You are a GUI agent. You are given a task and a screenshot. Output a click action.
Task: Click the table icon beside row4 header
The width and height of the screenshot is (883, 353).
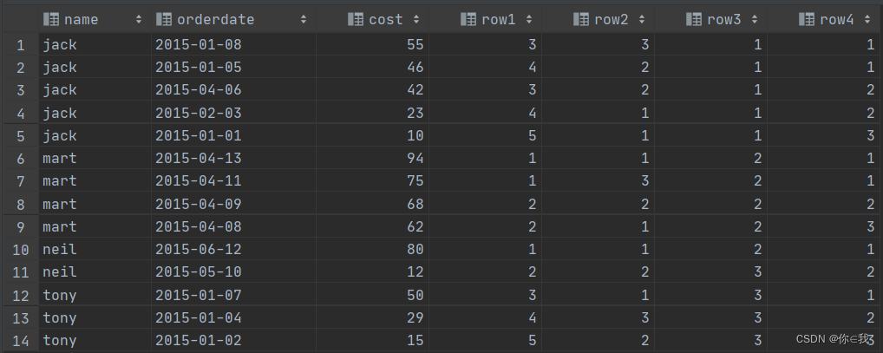pos(807,19)
